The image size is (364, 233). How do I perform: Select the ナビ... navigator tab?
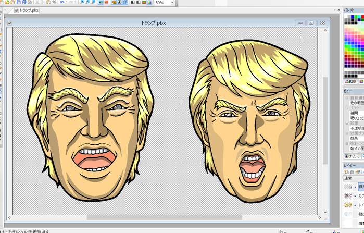click(352, 156)
